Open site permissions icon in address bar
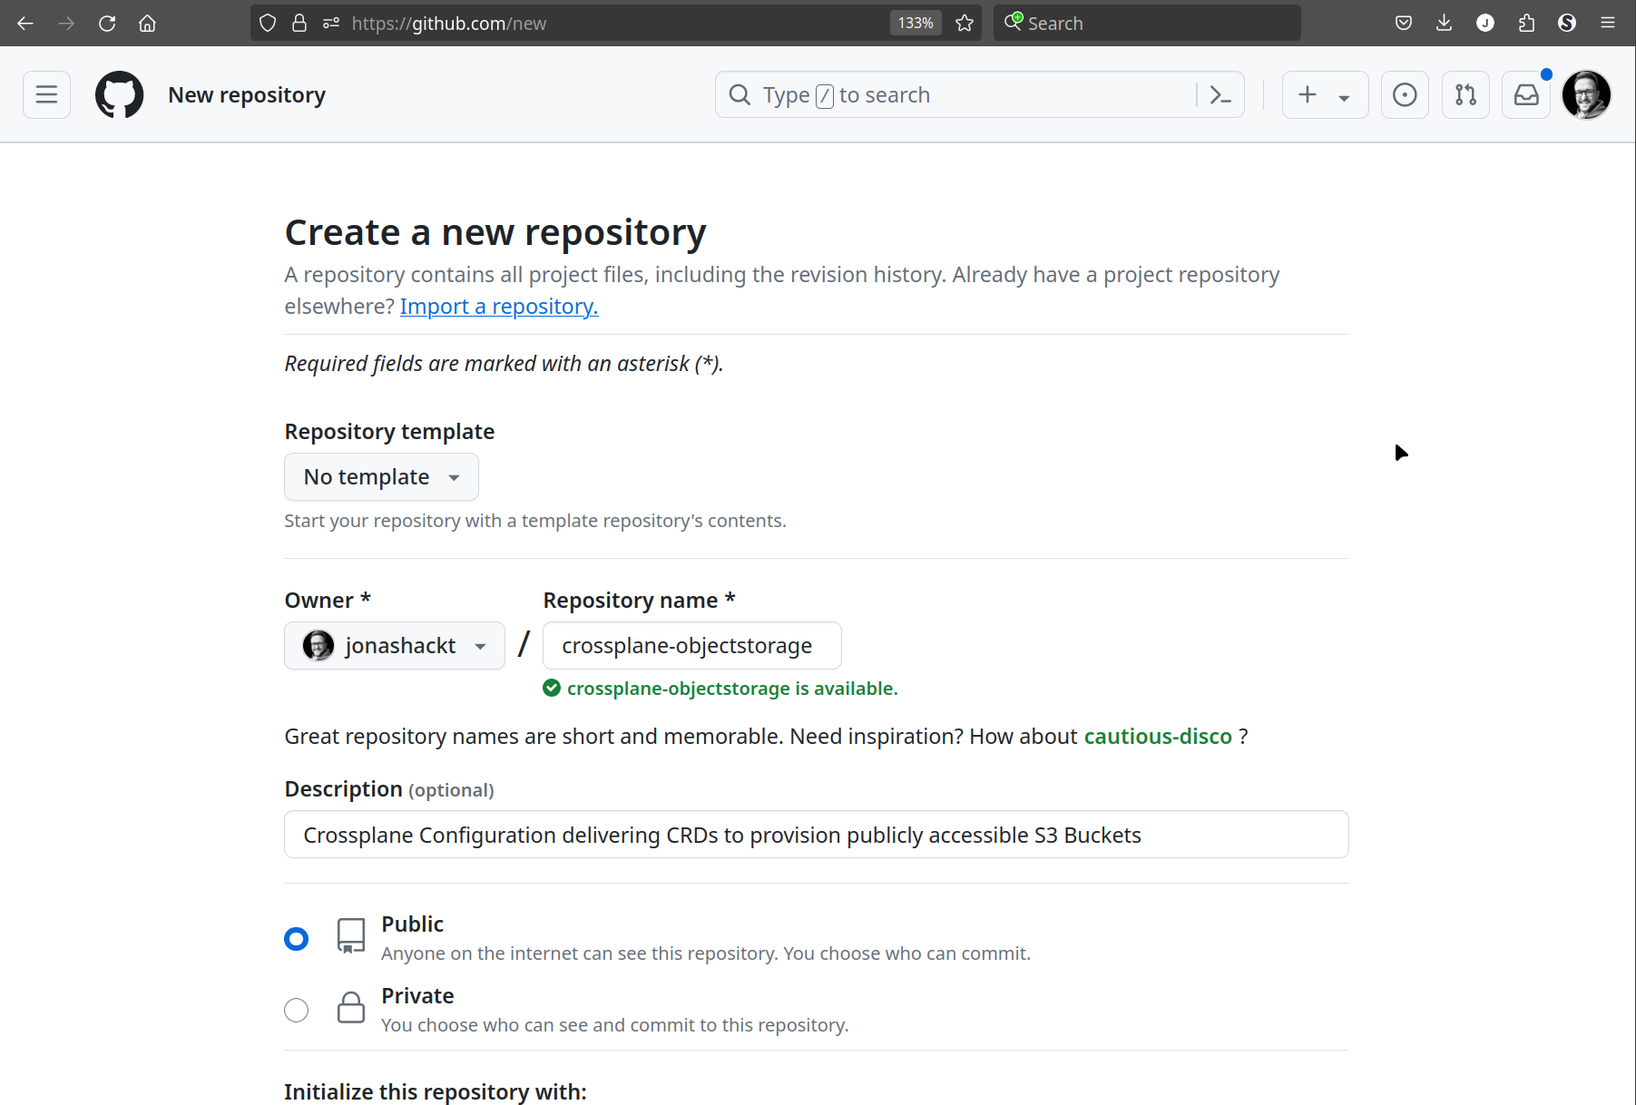 click(331, 24)
